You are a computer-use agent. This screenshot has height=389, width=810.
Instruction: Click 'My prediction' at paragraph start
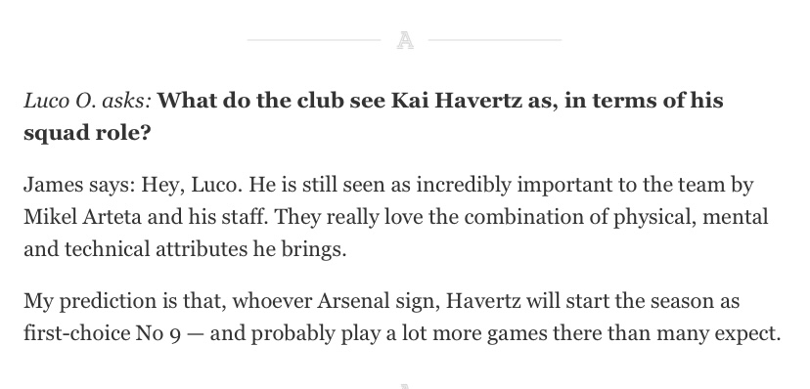90,301
